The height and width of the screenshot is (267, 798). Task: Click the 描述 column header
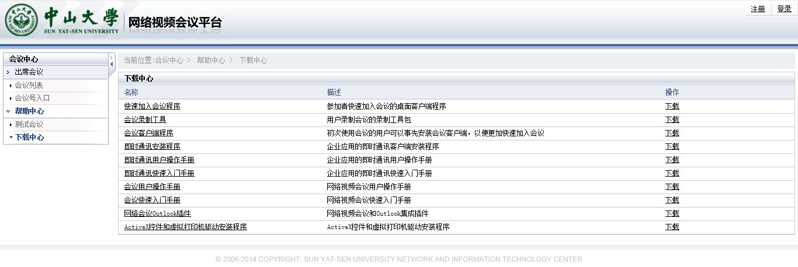(x=334, y=93)
